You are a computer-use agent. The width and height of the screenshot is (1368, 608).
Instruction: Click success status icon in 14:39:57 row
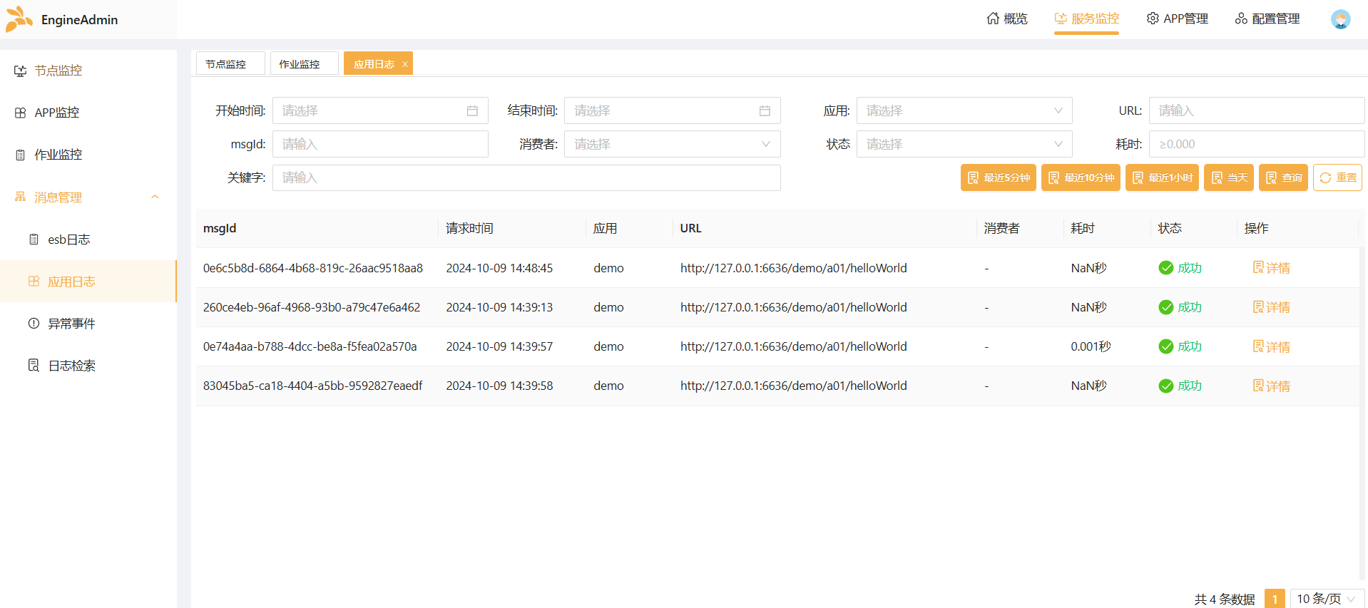(x=1166, y=346)
